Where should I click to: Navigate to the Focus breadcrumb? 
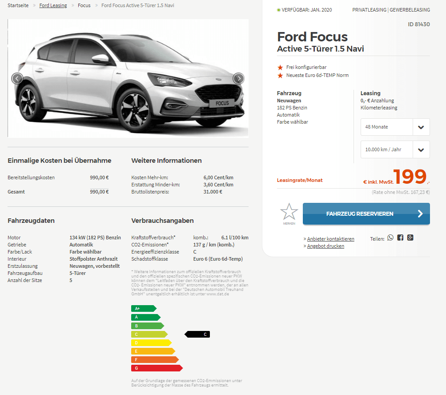[84, 5]
